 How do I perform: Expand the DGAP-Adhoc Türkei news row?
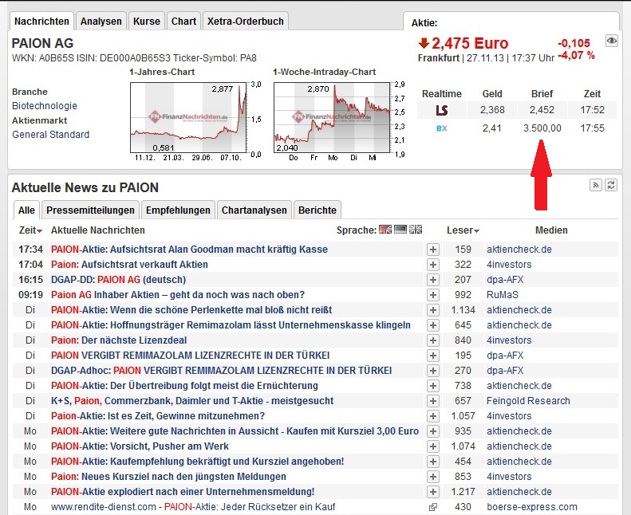pyautogui.click(x=433, y=371)
